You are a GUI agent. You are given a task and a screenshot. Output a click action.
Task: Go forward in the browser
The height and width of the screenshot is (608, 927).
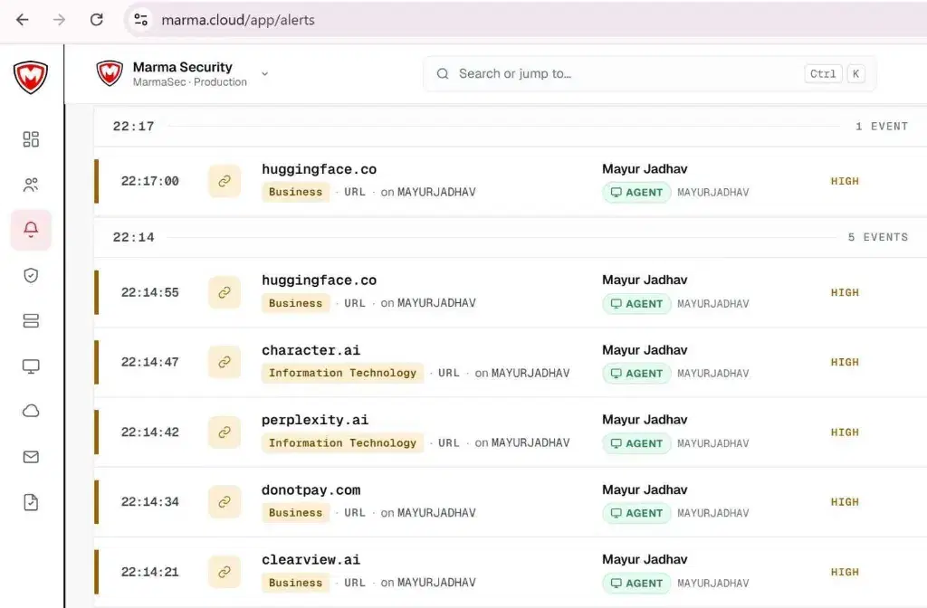[59, 20]
